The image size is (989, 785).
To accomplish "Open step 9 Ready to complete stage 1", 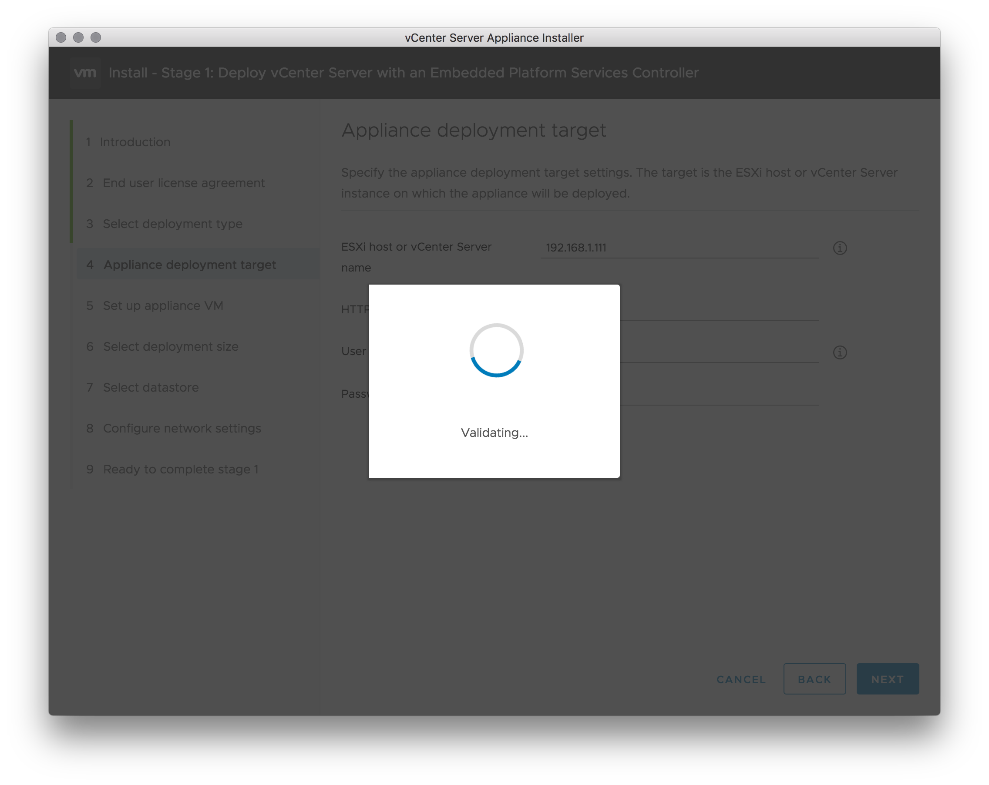I will click(173, 469).
